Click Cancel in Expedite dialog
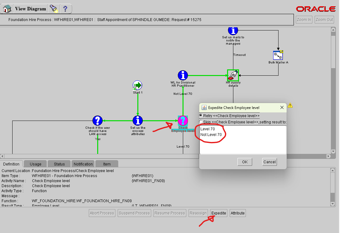This screenshot has height=233, width=340. click(x=269, y=162)
